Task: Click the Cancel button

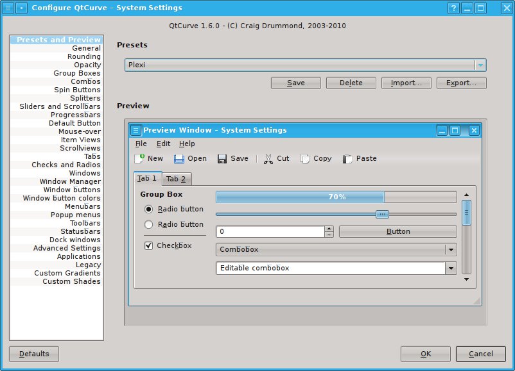Action: point(480,354)
